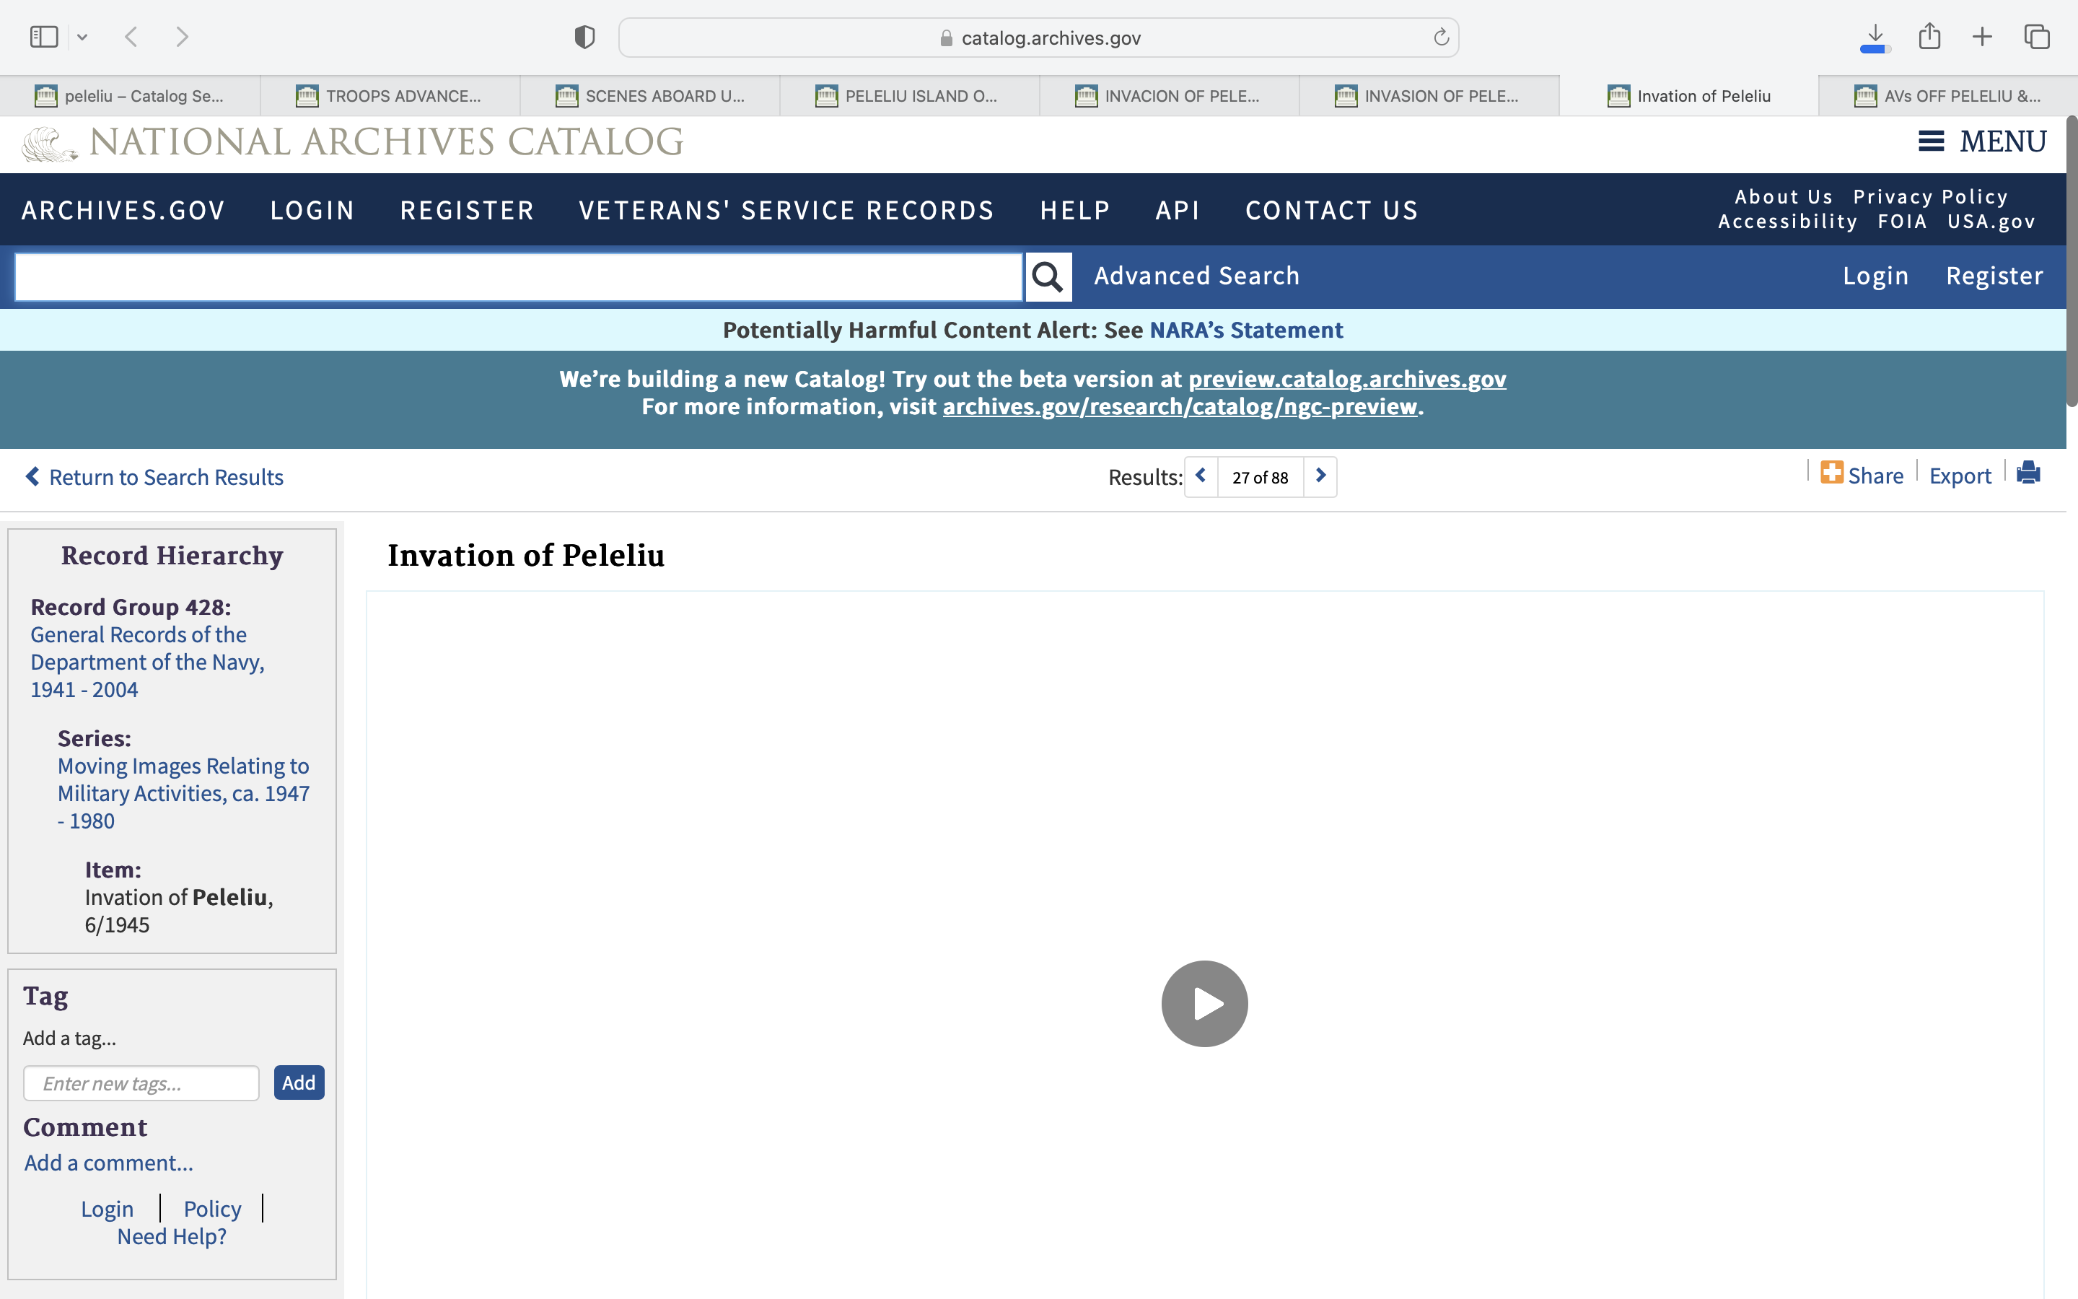Click the print page icon
Screen dimensions: 2078x1299
[x=2028, y=473]
